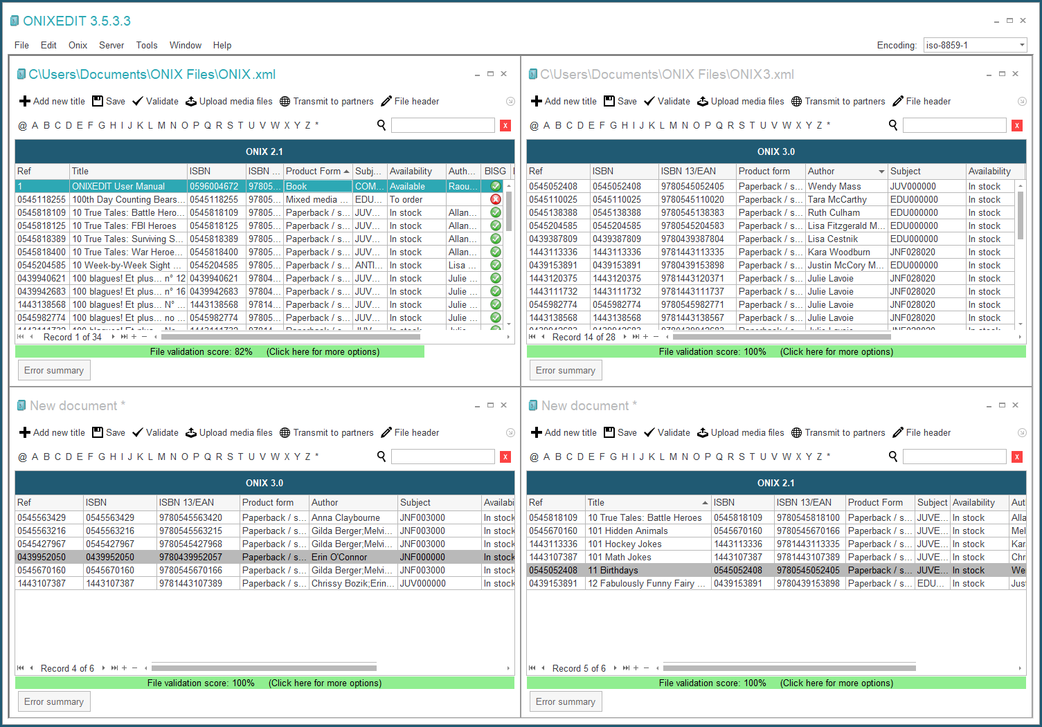Sort by Title column in bottom-right document

[x=648, y=502]
